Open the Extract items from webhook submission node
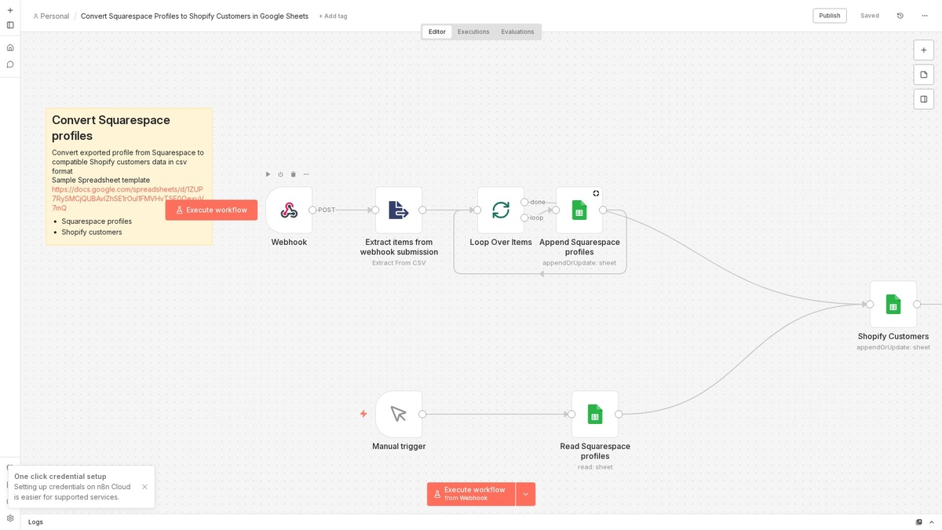This screenshot has width=942, height=530. coord(399,210)
